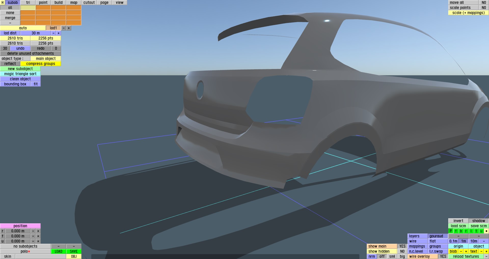Increase blob size with plus
Viewport: 489px width, 259px height.
click(x=466, y=251)
